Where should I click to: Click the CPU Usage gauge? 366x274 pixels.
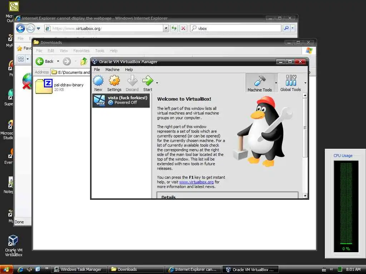click(346, 207)
